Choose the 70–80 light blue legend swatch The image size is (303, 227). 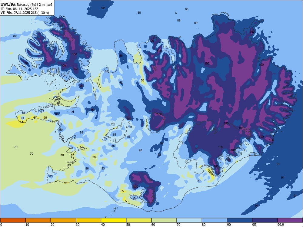(x=189, y=220)
